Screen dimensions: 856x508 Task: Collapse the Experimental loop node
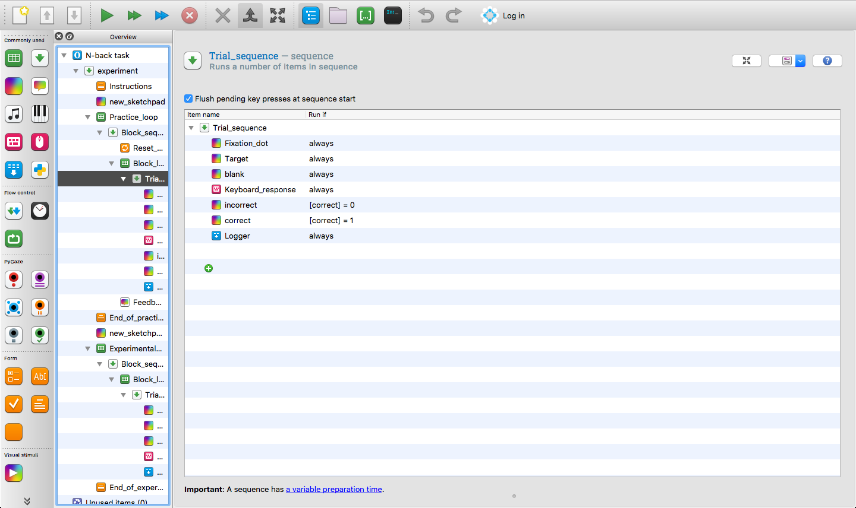tap(87, 348)
